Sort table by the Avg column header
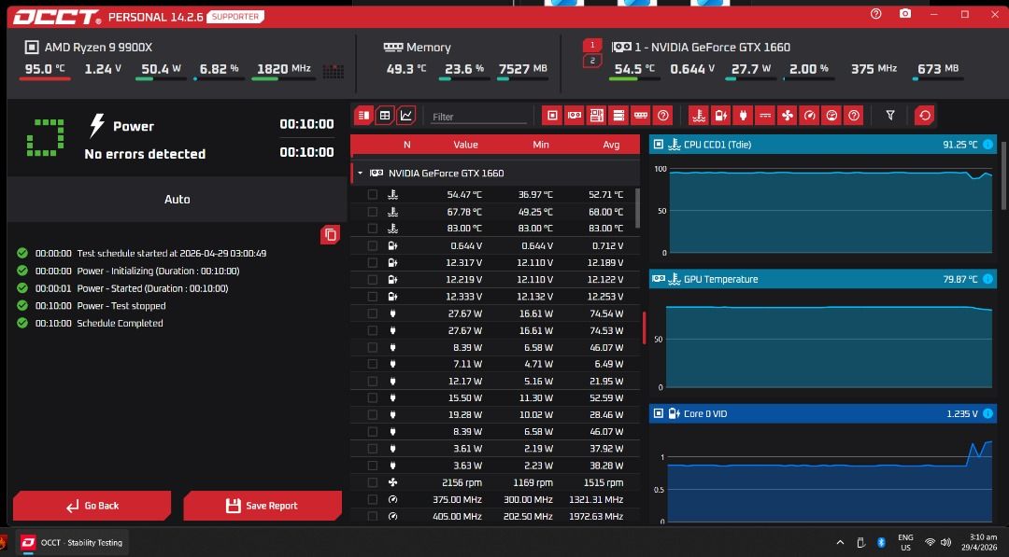This screenshot has height=557, width=1009. tap(611, 146)
